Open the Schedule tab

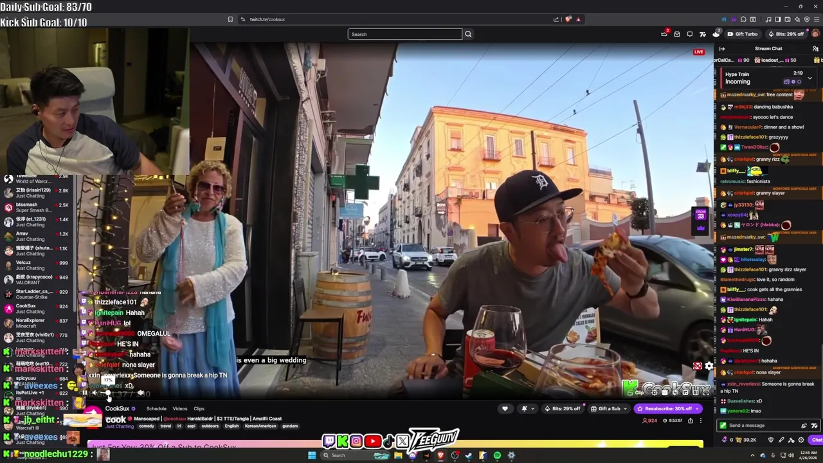tap(156, 408)
